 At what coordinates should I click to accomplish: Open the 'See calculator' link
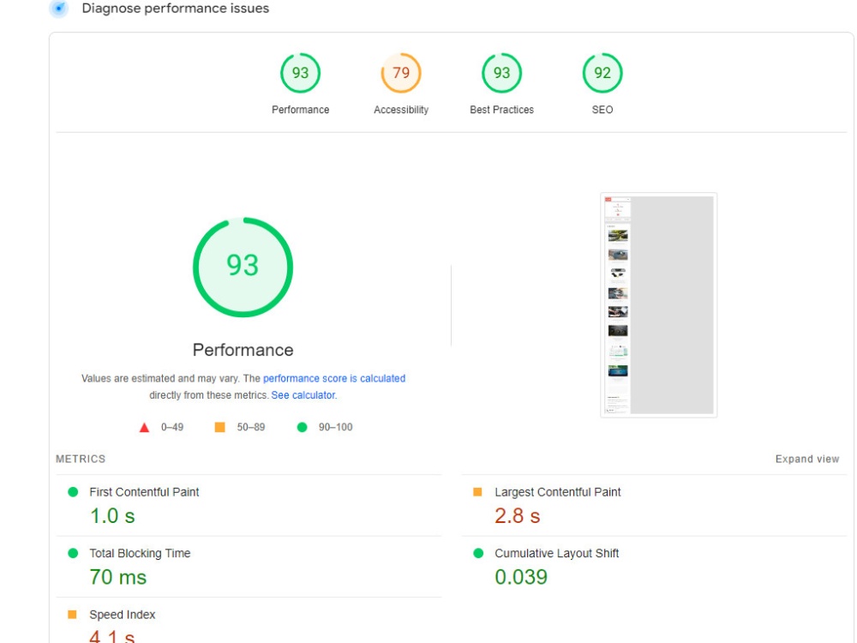(303, 394)
